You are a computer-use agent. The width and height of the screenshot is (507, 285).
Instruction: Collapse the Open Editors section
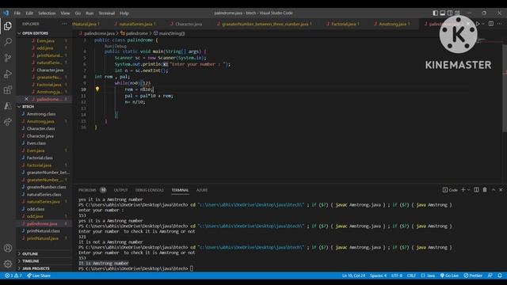(x=35, y=33)
